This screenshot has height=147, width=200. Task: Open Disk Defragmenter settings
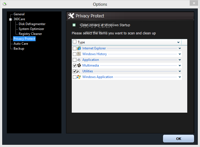32,24
